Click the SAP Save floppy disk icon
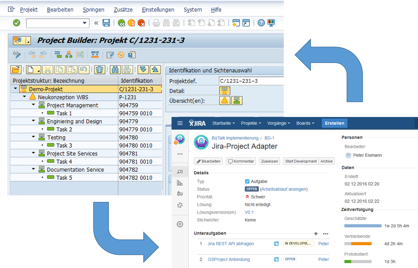Viewport: 418px width, 268px height. [106, 23]
